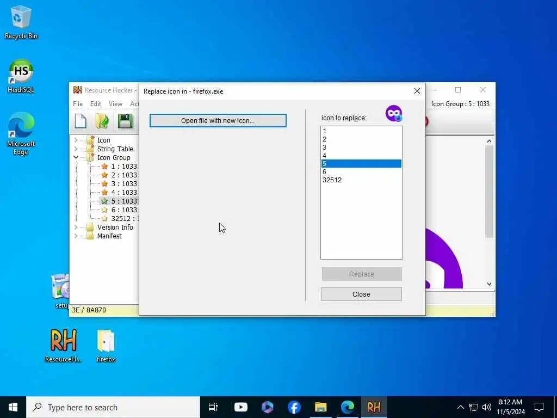
Task: Maximize the Resource Hacker window
Action: [458, 90]
